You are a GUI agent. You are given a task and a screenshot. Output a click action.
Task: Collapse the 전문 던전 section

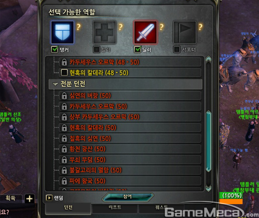55,84
